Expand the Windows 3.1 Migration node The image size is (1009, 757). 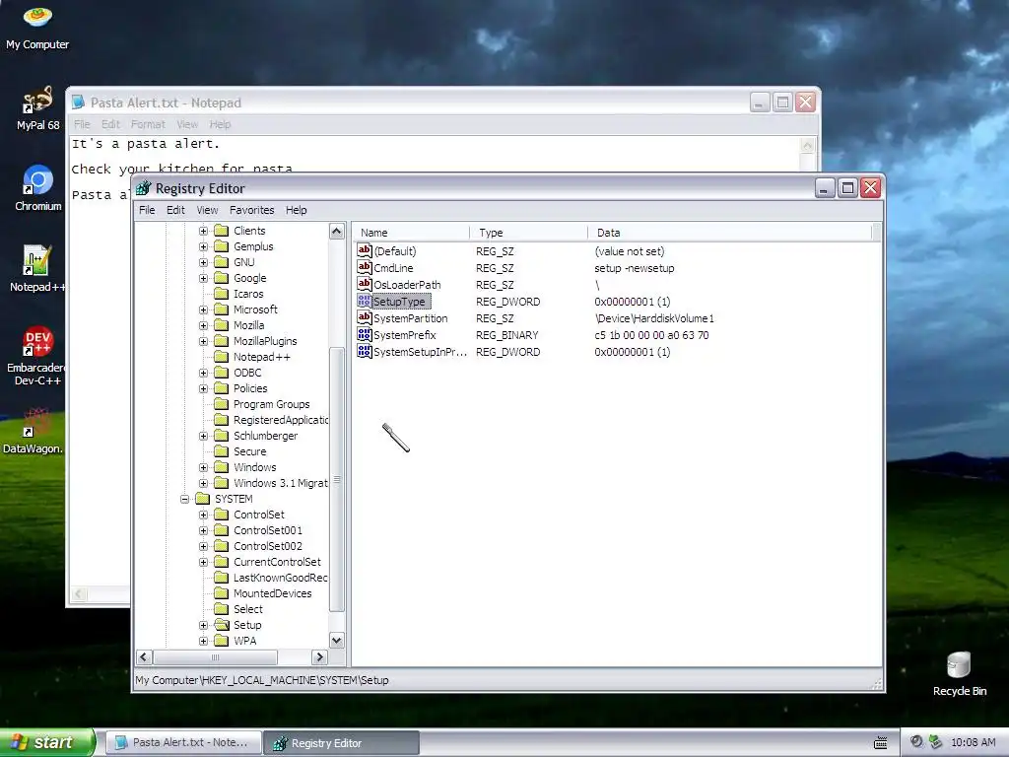click(x=203, y=483)
